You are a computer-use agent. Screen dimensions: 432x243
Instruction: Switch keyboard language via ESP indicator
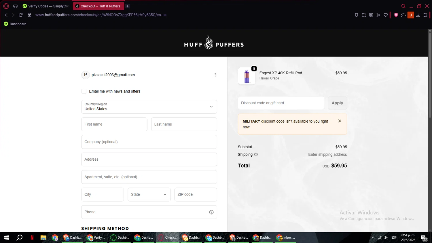[394, 238]
